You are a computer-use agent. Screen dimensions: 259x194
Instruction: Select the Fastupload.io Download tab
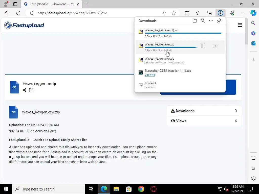(51, 4)
